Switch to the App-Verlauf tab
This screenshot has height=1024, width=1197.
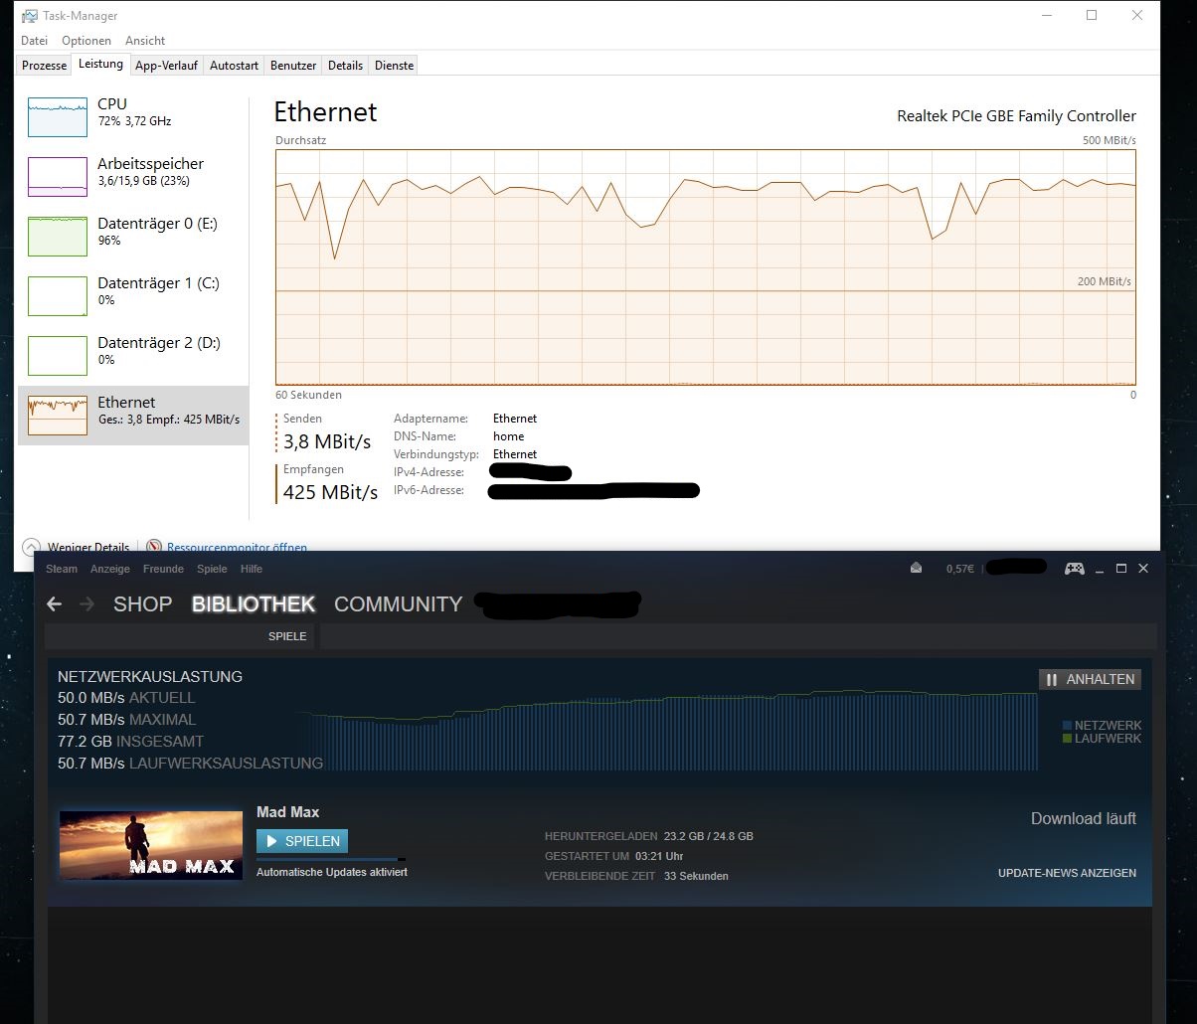(166, 66)
